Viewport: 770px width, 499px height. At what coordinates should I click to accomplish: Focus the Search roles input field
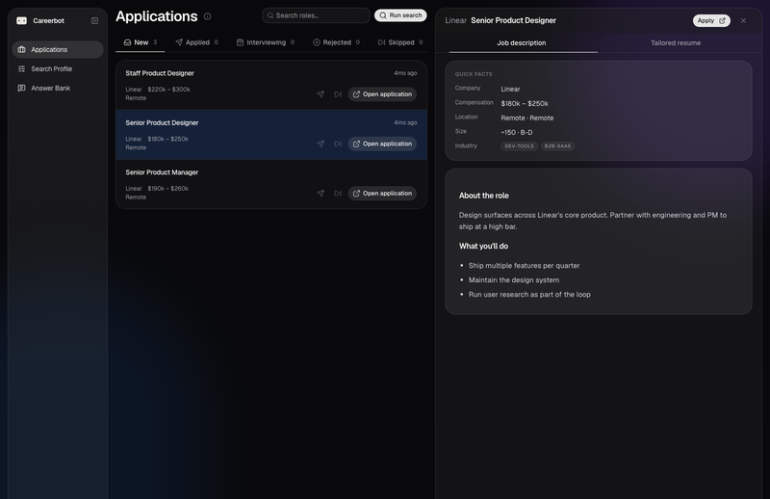pos(316,15)
